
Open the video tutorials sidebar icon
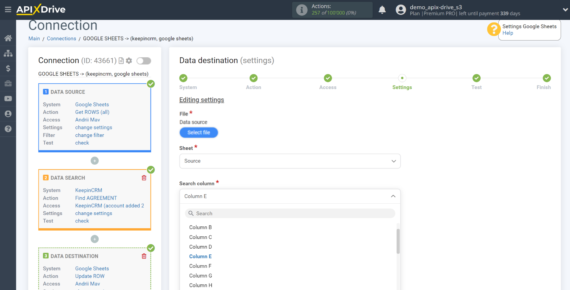(8, 99)
